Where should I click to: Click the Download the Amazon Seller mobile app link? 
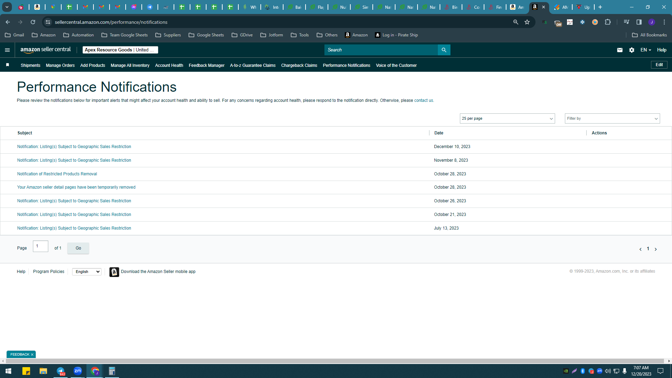tap(158, 272)
